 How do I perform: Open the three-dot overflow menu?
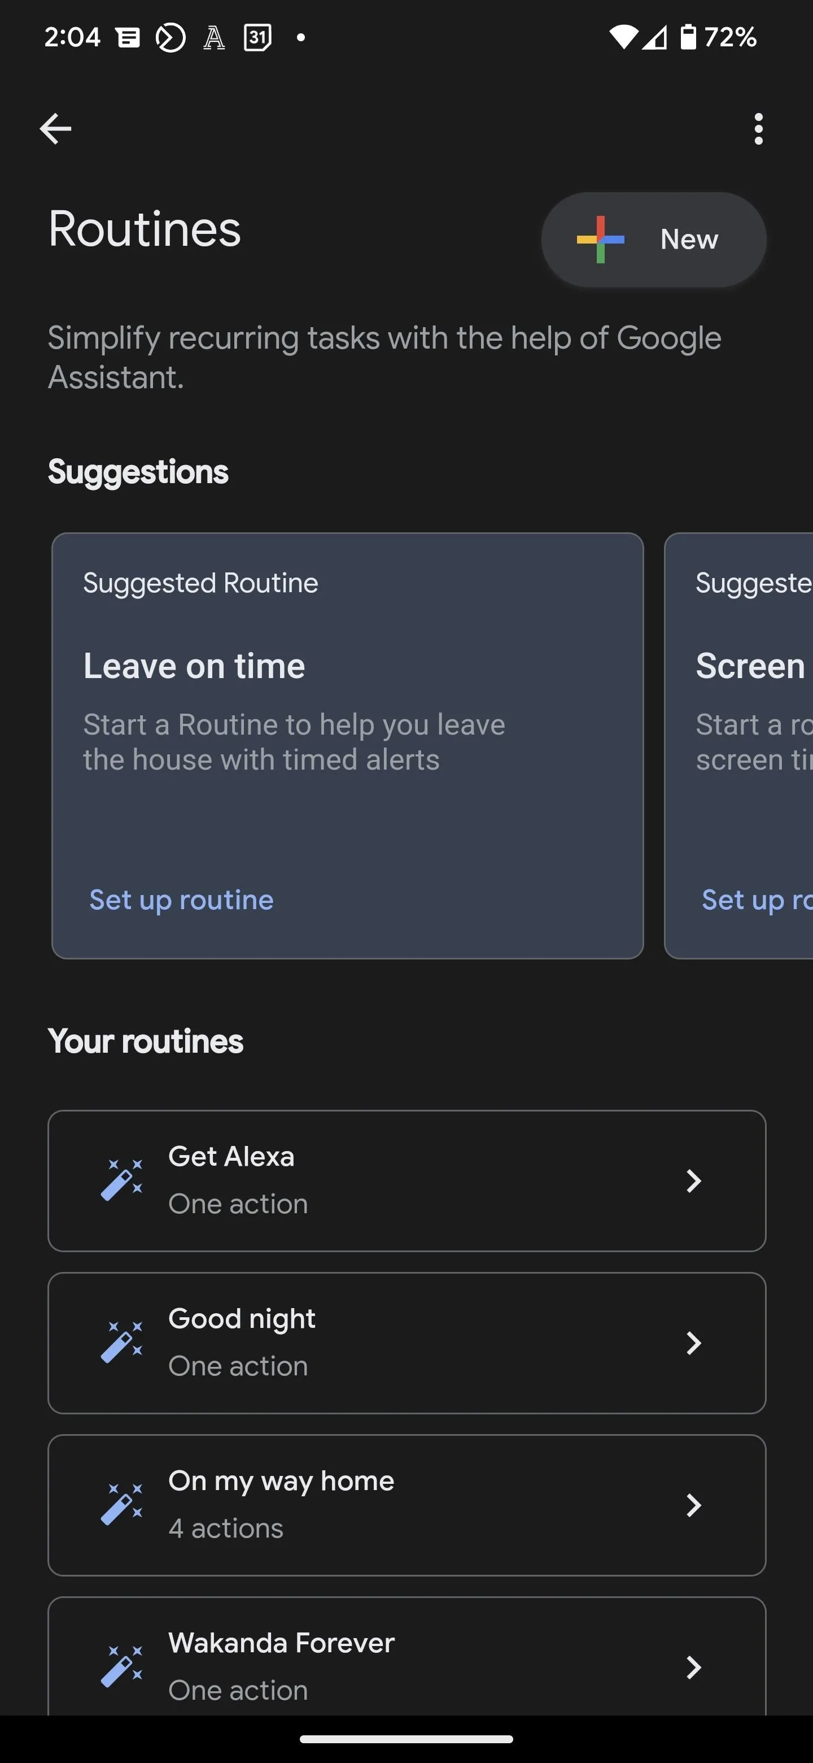click(x=758, y=129)
